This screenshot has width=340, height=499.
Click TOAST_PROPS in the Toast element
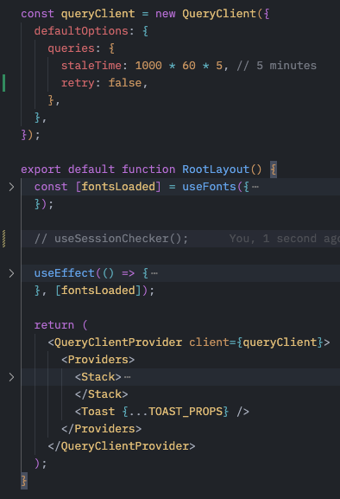186,412
